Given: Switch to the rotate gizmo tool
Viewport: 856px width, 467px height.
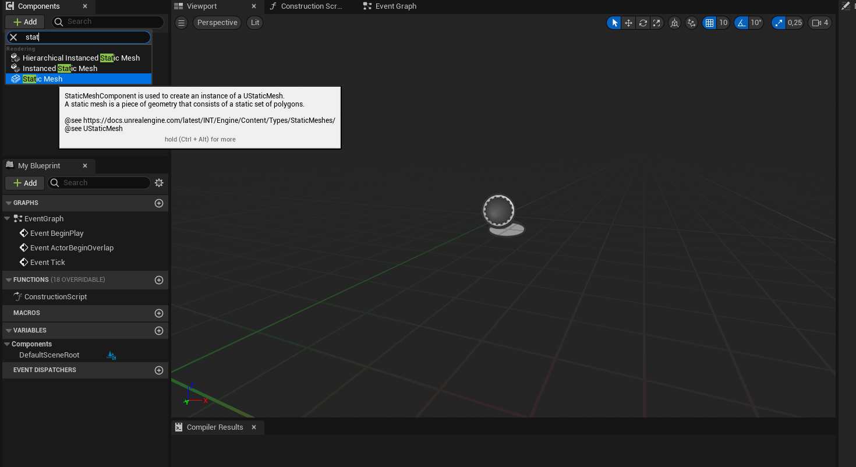Looking at the screenshot, I should click(643, 23).
